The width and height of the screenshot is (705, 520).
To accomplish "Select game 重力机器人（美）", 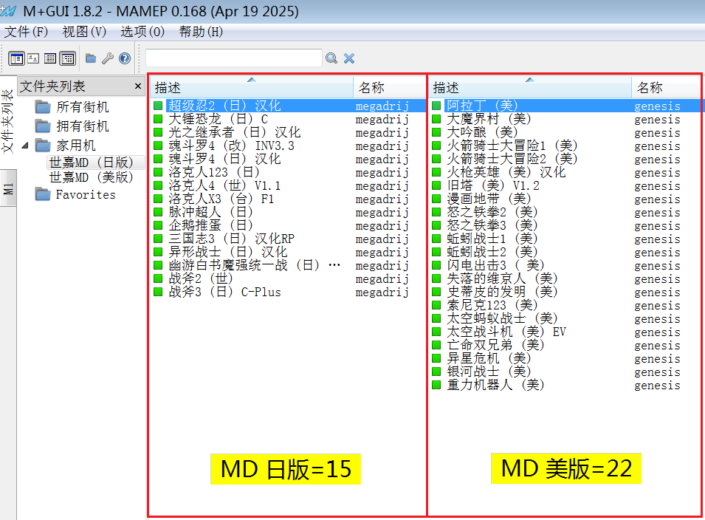I will [x=496, y=385].
